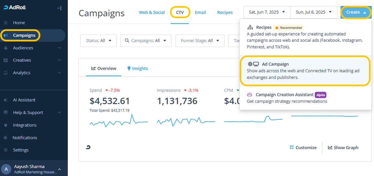Click the Notifications bell icon
This screenshot has width=374, height=176.
(6, 138)
